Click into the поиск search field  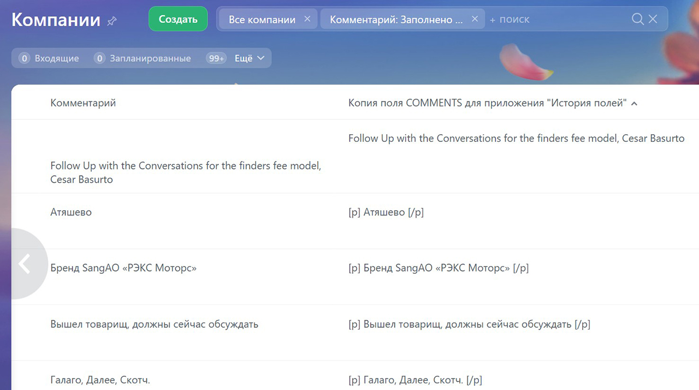[557, 19]
